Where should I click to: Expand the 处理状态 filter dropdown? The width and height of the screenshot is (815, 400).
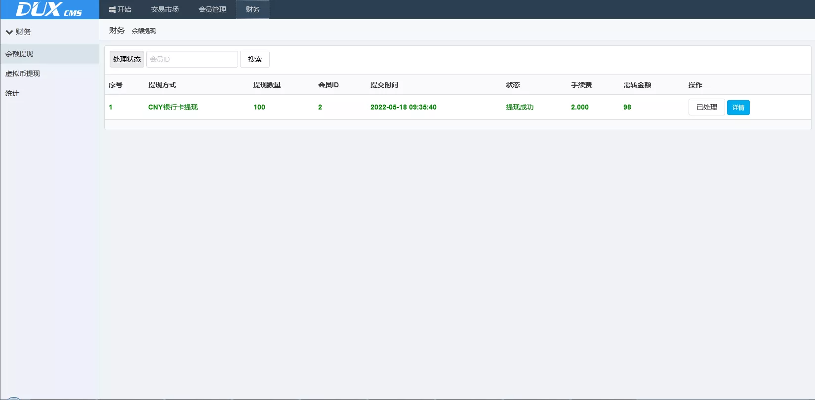pyautogui.click(x=127, y=59)
